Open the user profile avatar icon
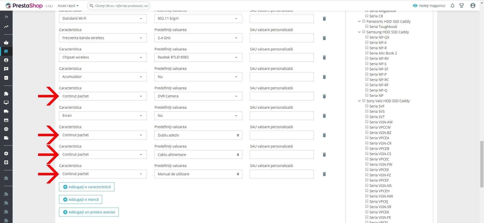 473,6
